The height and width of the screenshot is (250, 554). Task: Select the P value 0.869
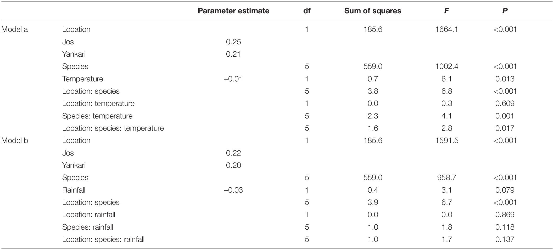[x=505, y=215]
